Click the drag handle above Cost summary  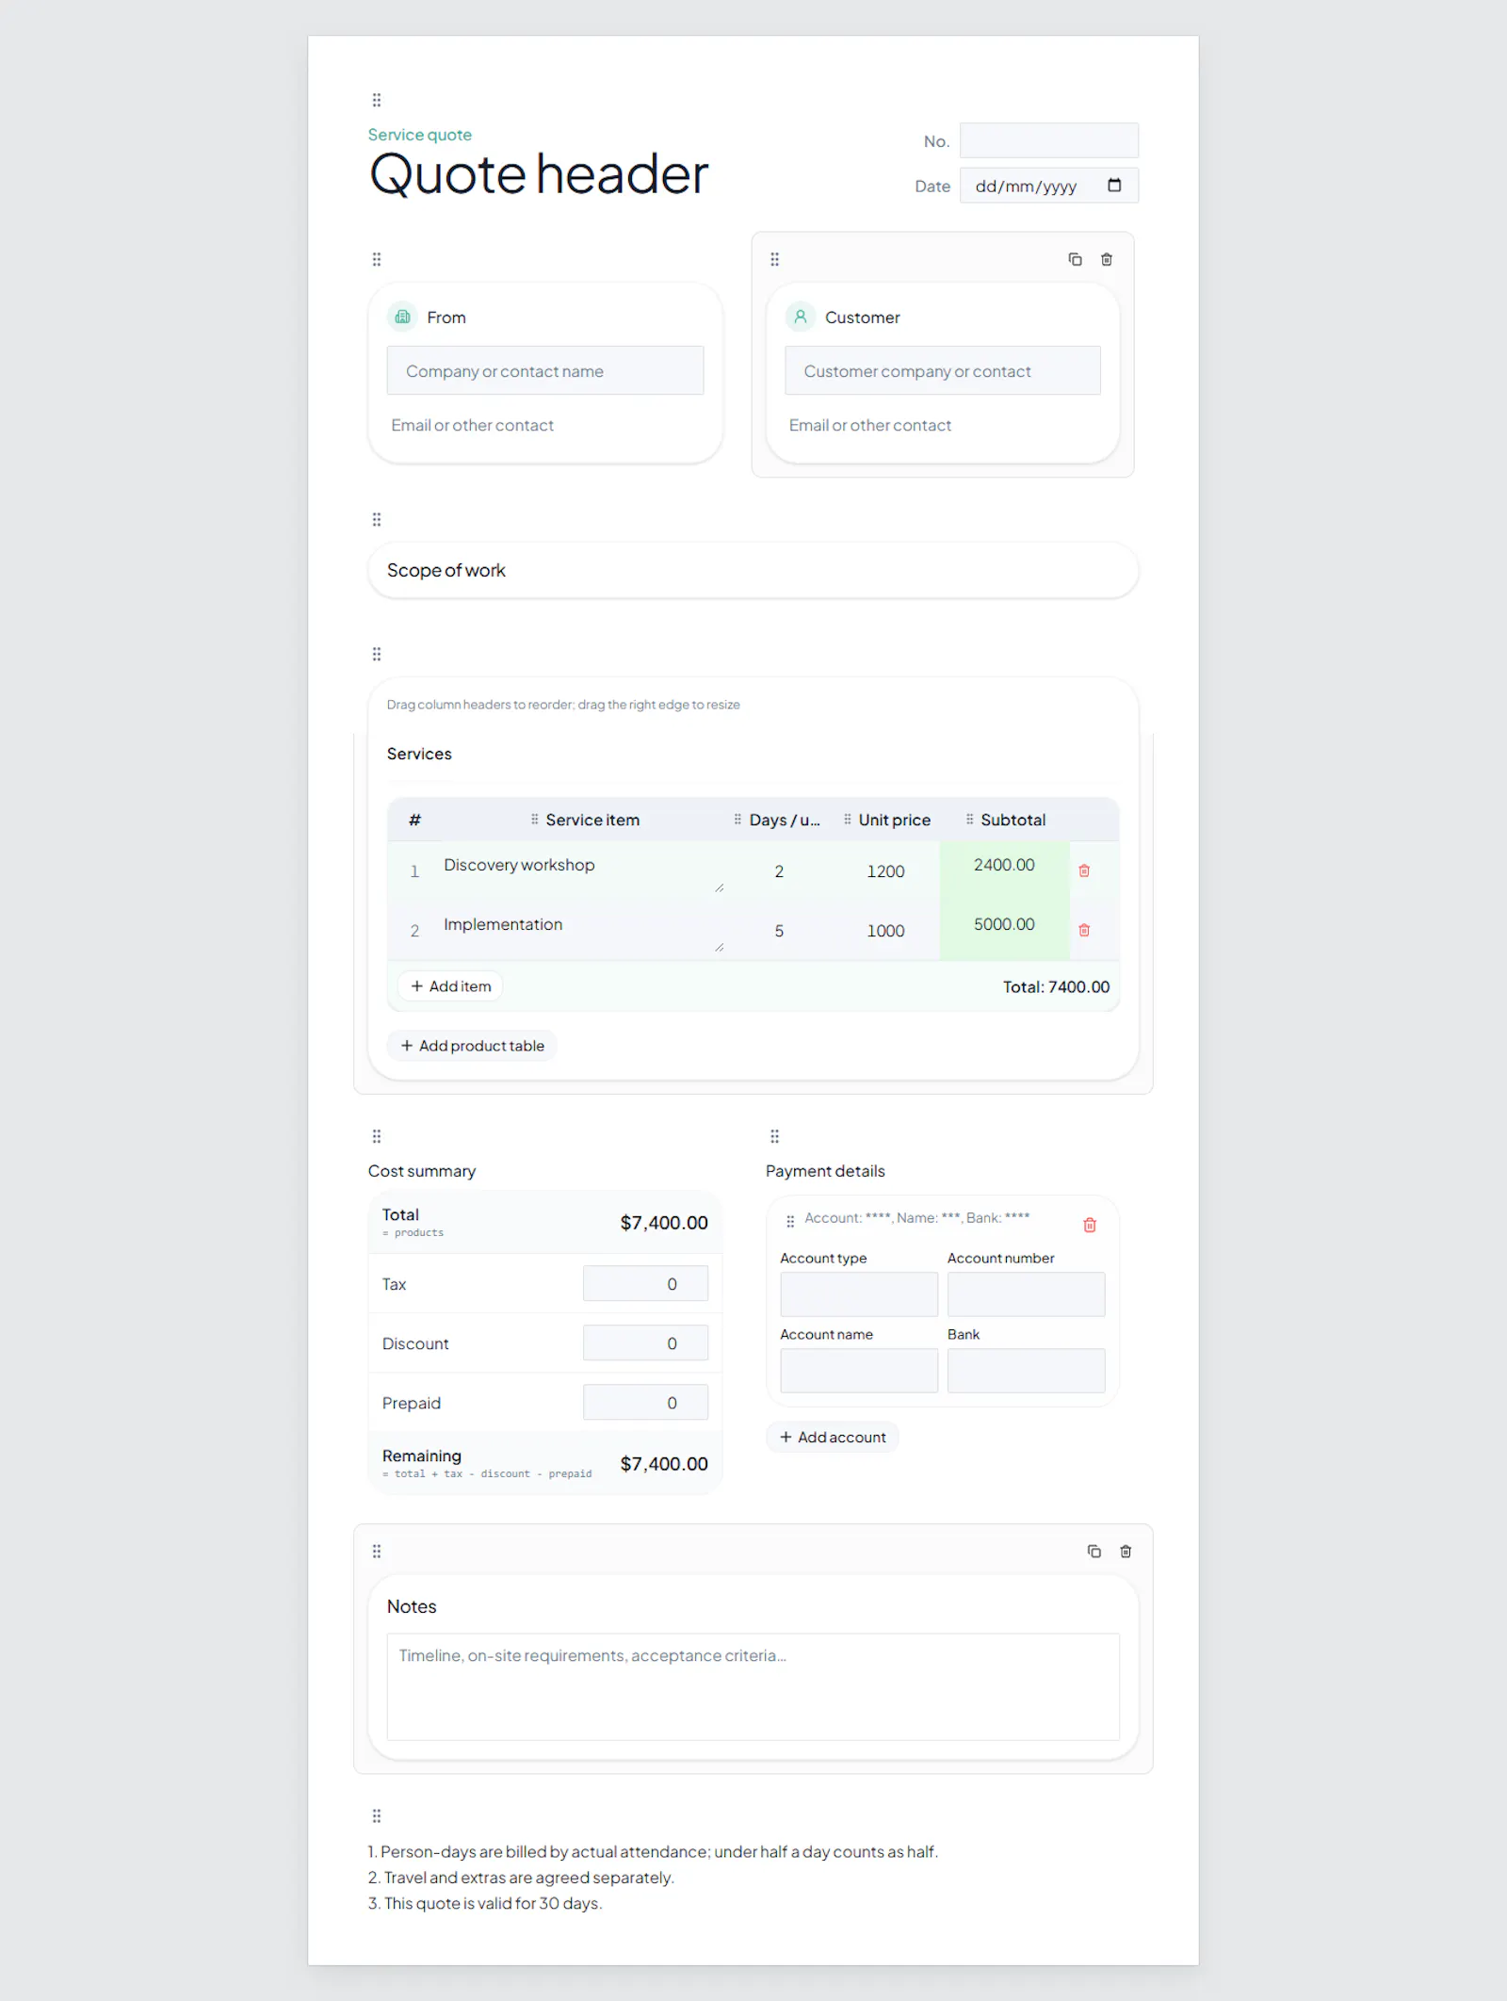click(377, 1136)
